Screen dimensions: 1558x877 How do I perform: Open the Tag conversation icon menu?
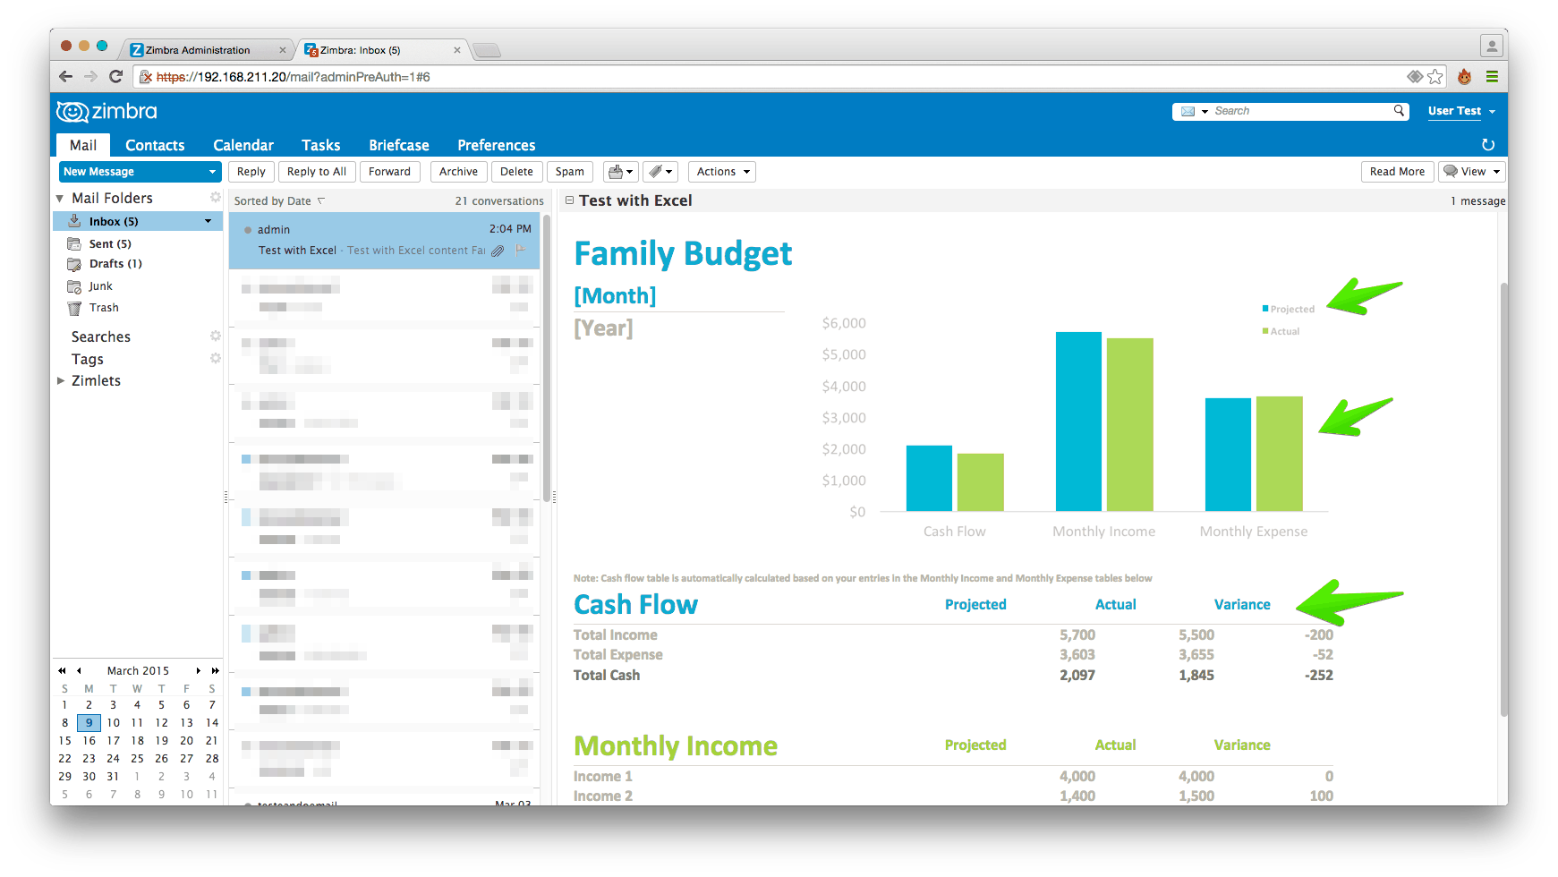660,172
